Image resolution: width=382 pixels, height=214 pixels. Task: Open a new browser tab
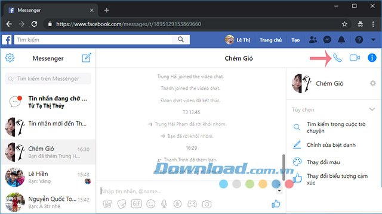[106, 10]
